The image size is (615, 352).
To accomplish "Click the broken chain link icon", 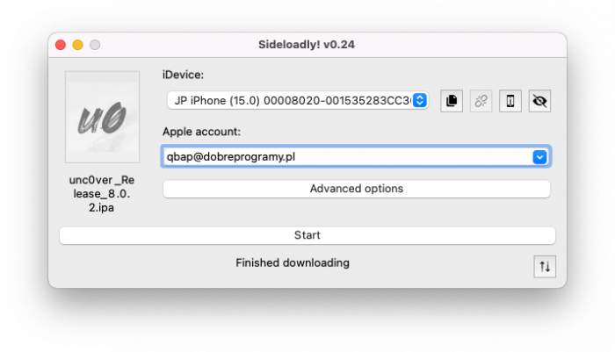I will click(x=481, y=101).
